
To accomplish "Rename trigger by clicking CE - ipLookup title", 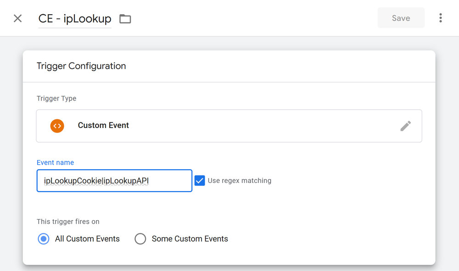I will [x=75, y=19].
